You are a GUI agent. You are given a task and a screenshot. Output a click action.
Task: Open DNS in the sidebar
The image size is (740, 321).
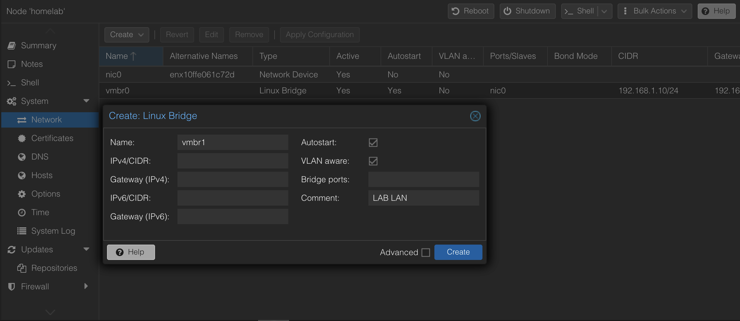50,157
